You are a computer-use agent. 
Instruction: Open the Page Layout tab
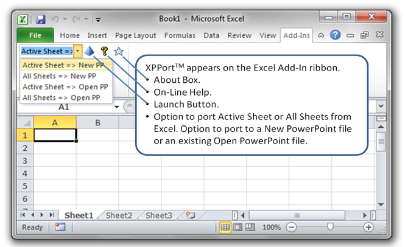click(x=136, y=35)
